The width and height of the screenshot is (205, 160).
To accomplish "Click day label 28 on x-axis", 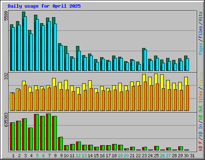I will point(174,156).
